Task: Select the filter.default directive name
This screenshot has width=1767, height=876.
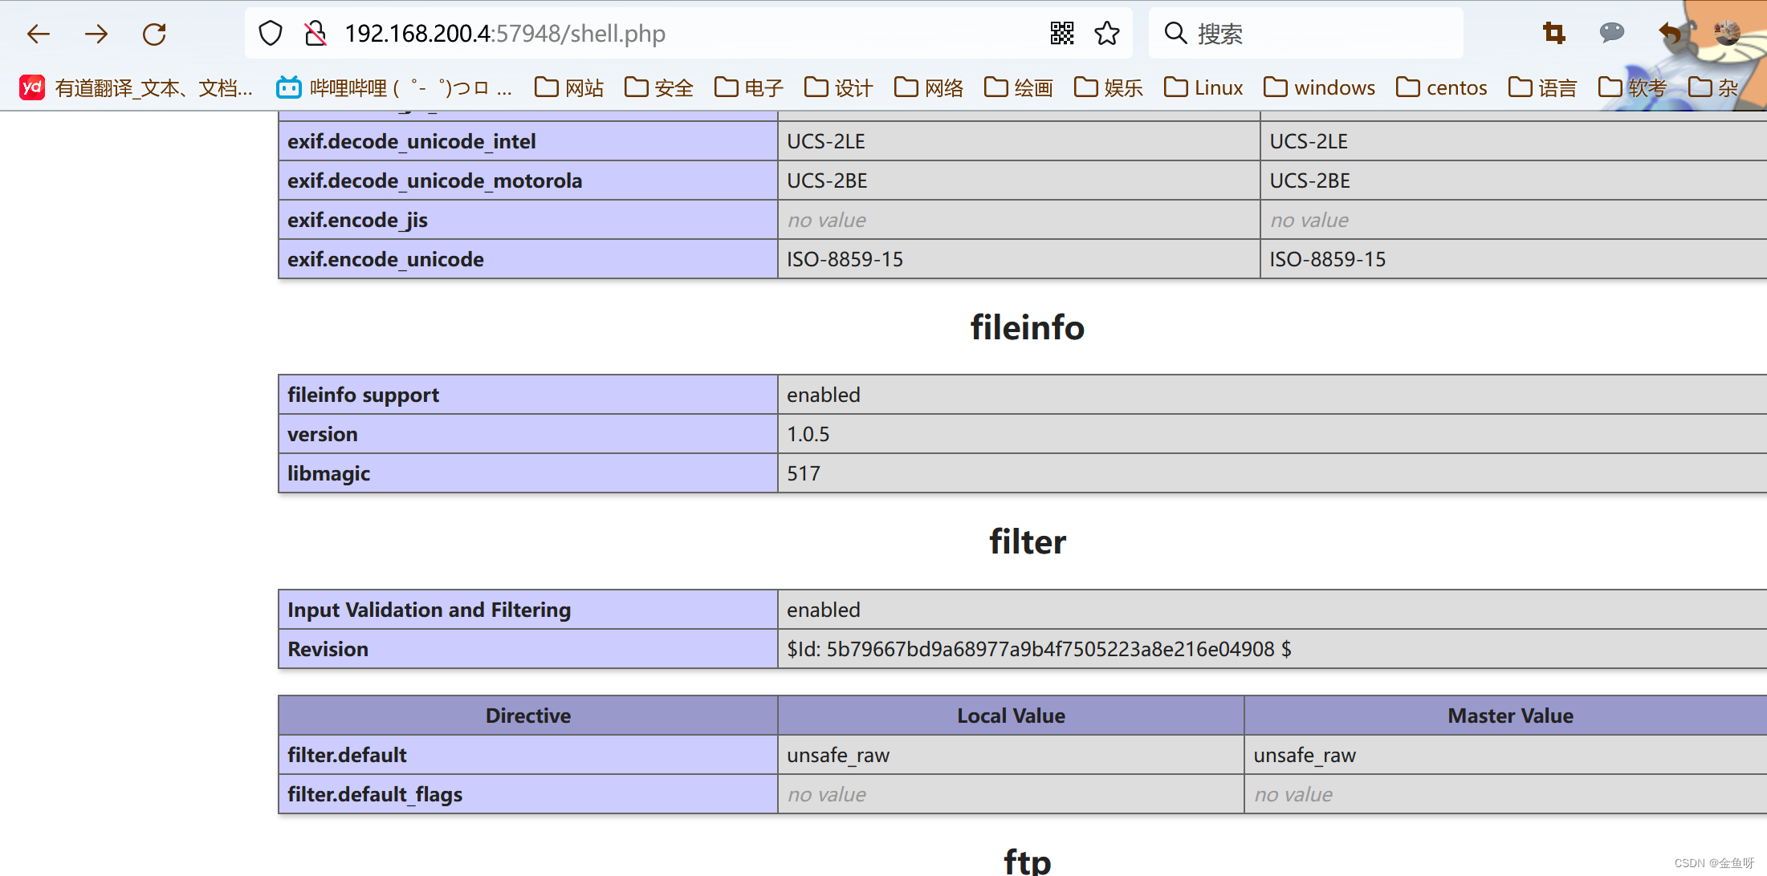Action: (x=347, y=755)
